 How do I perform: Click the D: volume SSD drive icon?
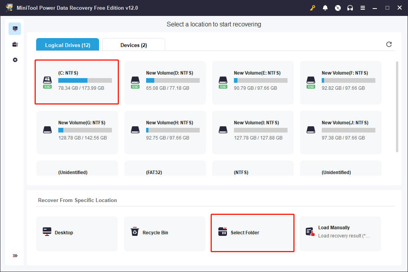(135, 82)
